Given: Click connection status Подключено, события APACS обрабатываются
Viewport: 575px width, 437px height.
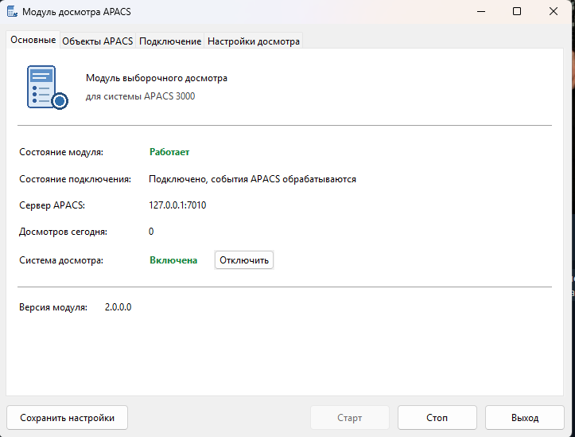Looking at the screenshot, I should (252, 179).
